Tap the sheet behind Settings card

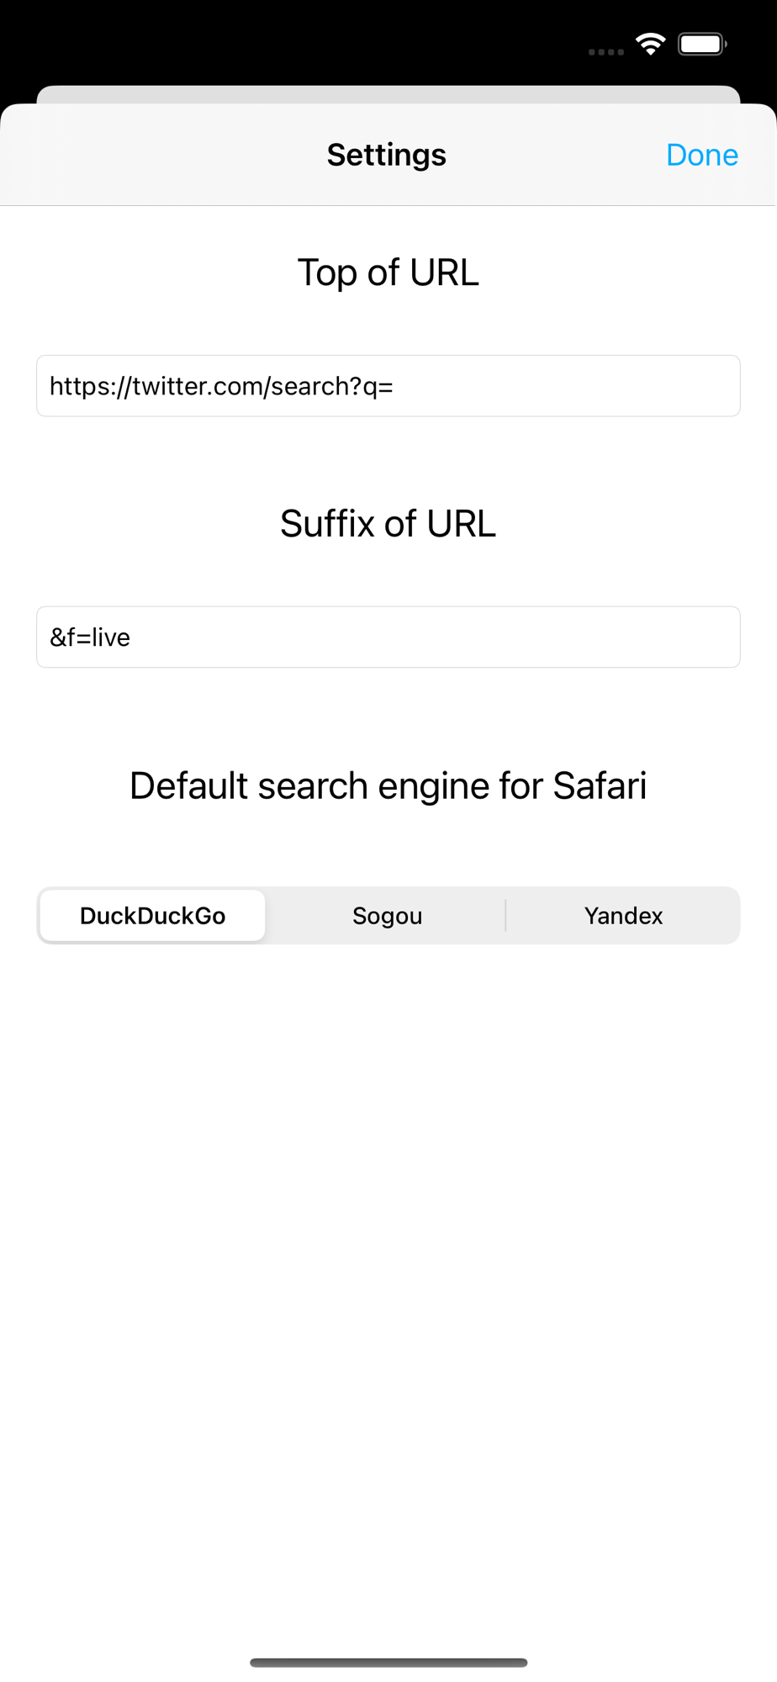[388, 93]
